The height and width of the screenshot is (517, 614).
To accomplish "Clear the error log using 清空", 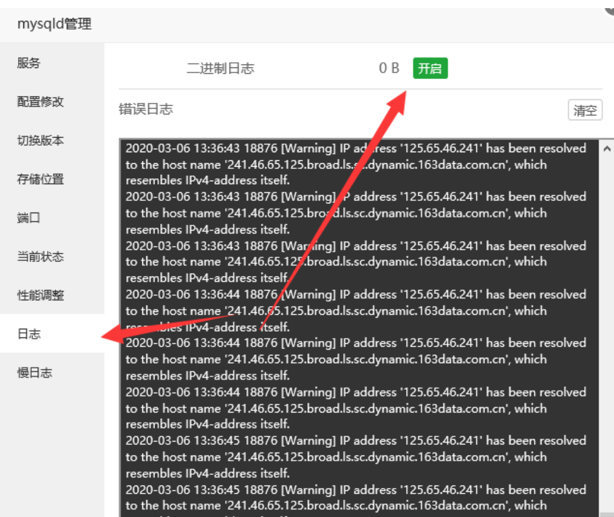I will [x=585, y=110].
